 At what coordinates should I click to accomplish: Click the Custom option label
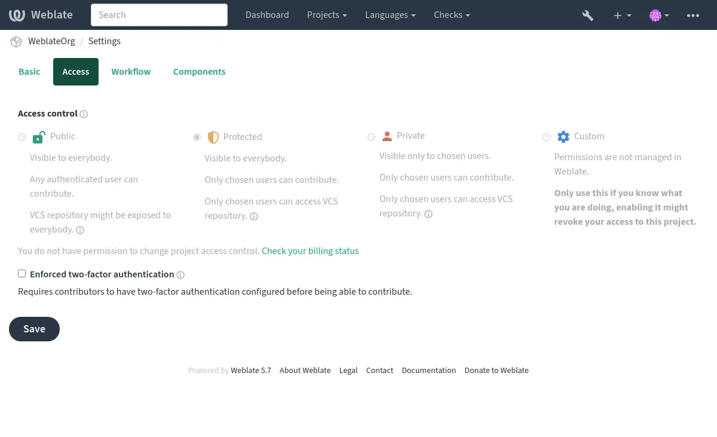coord(589,136)
